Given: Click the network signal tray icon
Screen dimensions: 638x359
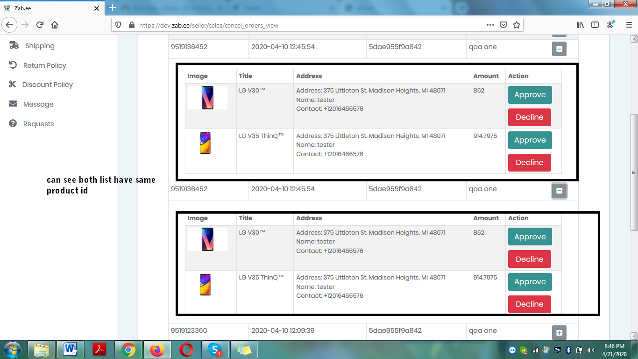Looking at the screenshot, I should (x=535, y=350).
